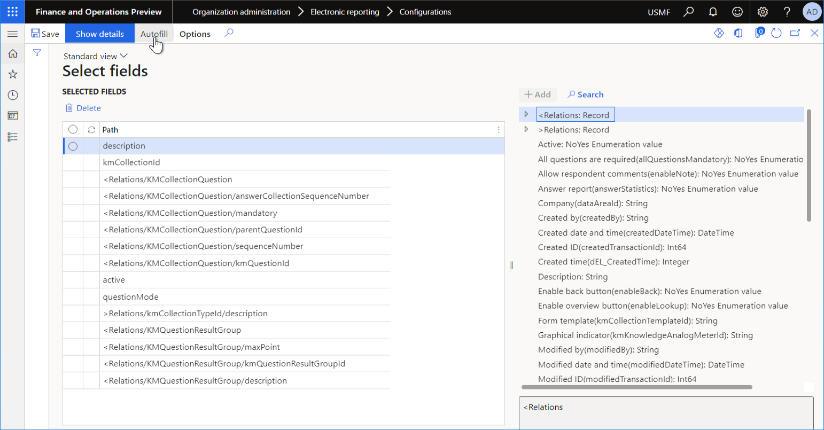Open Workspaces icon in sidebar
The height and width of the screenshot is (430, 824).
click(13, 115)
